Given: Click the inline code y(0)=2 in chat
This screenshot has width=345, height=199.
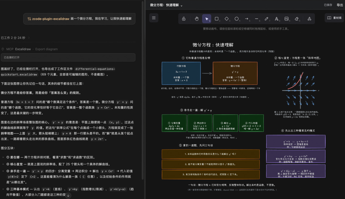Looking at the screenshot, I should [13, 177].
